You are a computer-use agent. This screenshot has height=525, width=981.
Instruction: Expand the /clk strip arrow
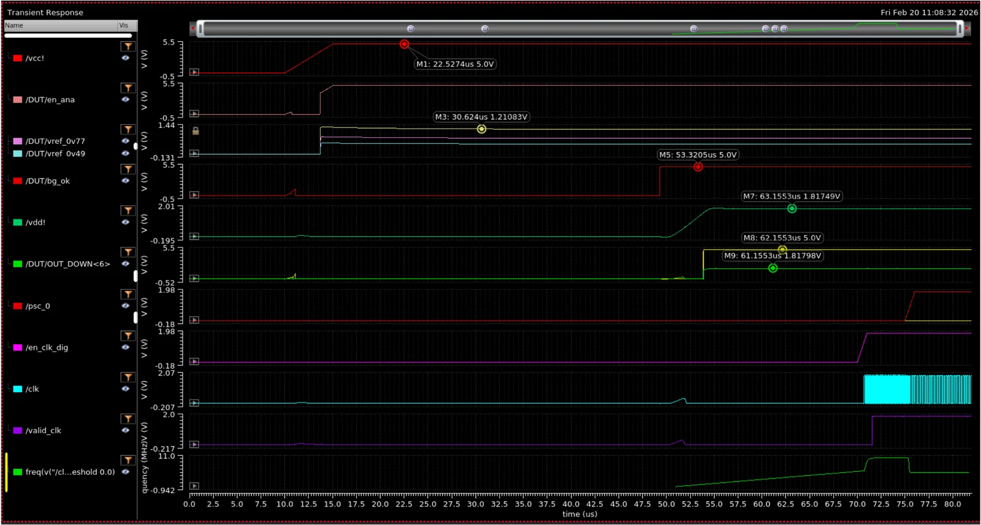click(194, 403)
